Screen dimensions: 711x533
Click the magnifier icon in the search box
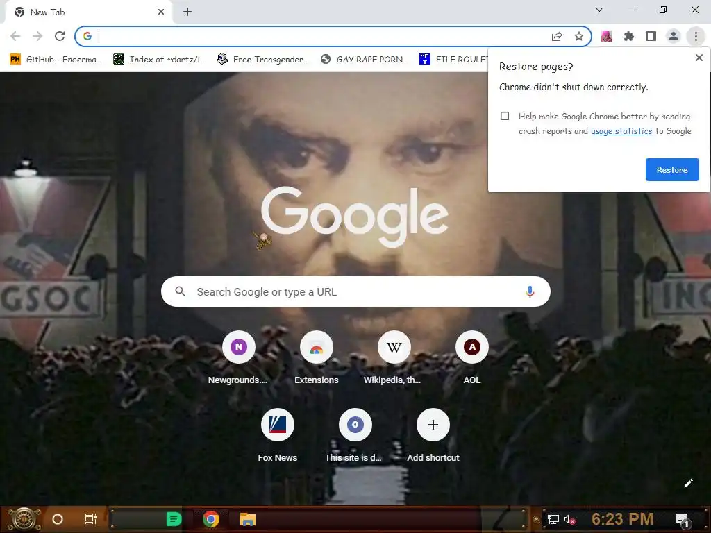(180, 291)
